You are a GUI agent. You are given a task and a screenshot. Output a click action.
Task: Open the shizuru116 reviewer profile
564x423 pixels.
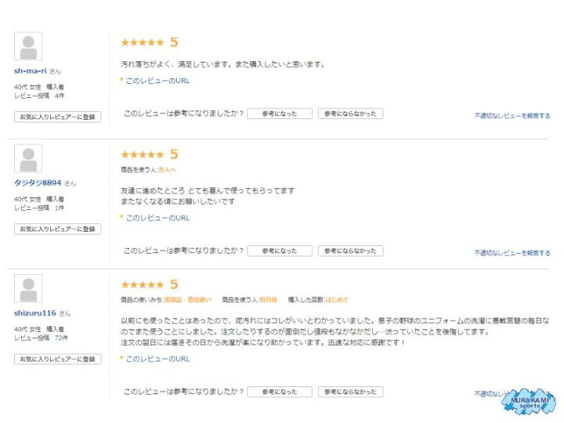point(35,313)
